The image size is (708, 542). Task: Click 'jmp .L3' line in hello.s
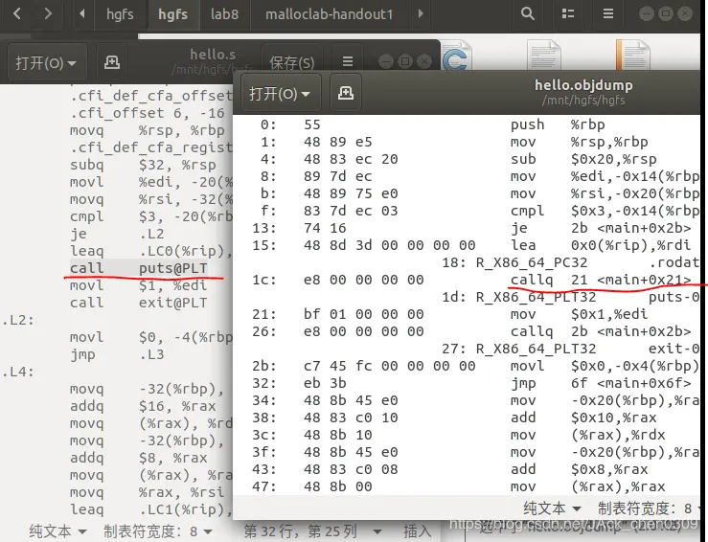point(117,354)
